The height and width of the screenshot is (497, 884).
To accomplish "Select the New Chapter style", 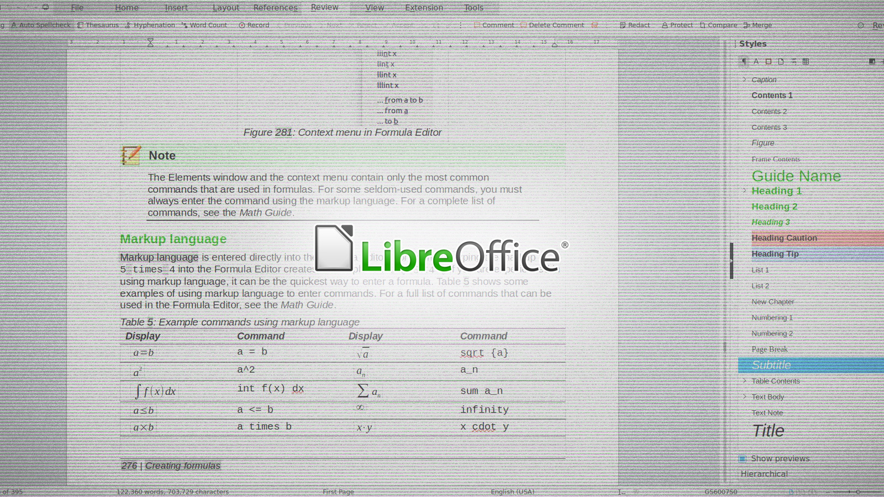I will [773, 302].
